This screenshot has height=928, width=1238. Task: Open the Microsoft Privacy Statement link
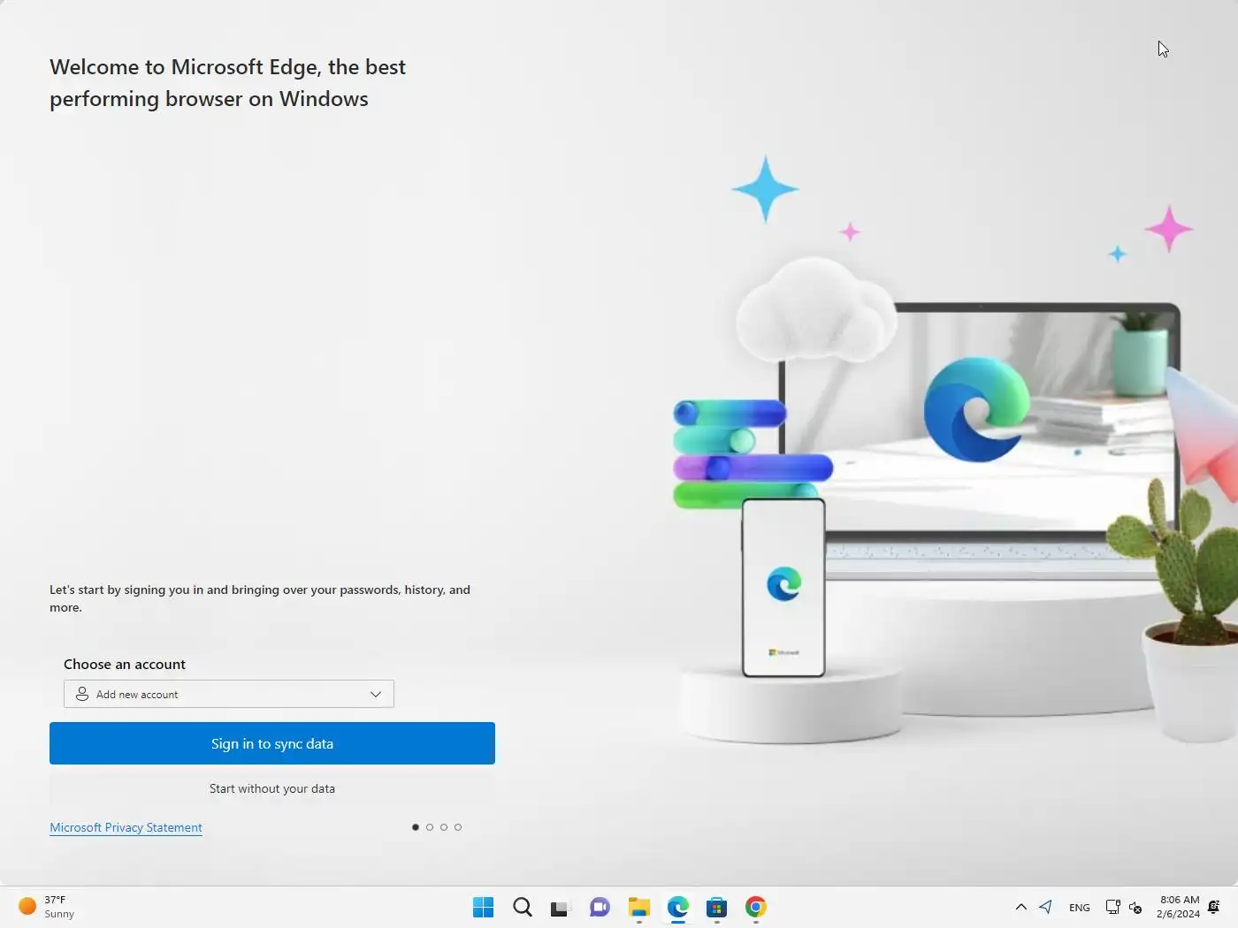click(126, 827)
